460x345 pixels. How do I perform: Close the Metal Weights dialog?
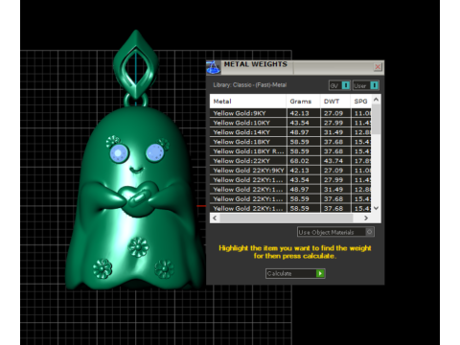coord(378,67)
